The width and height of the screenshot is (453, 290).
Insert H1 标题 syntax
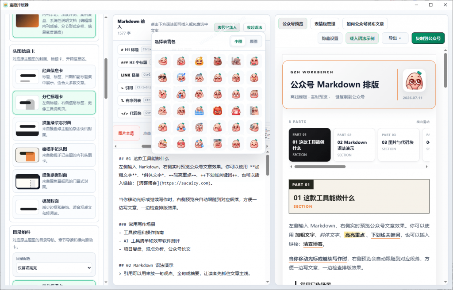coord(135,50)
